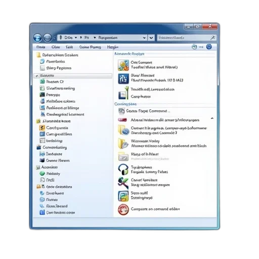This screenshot has height=259, width=259.
Task: Select the dark monitor icon in navigation pane
Action: pos(42,95)
